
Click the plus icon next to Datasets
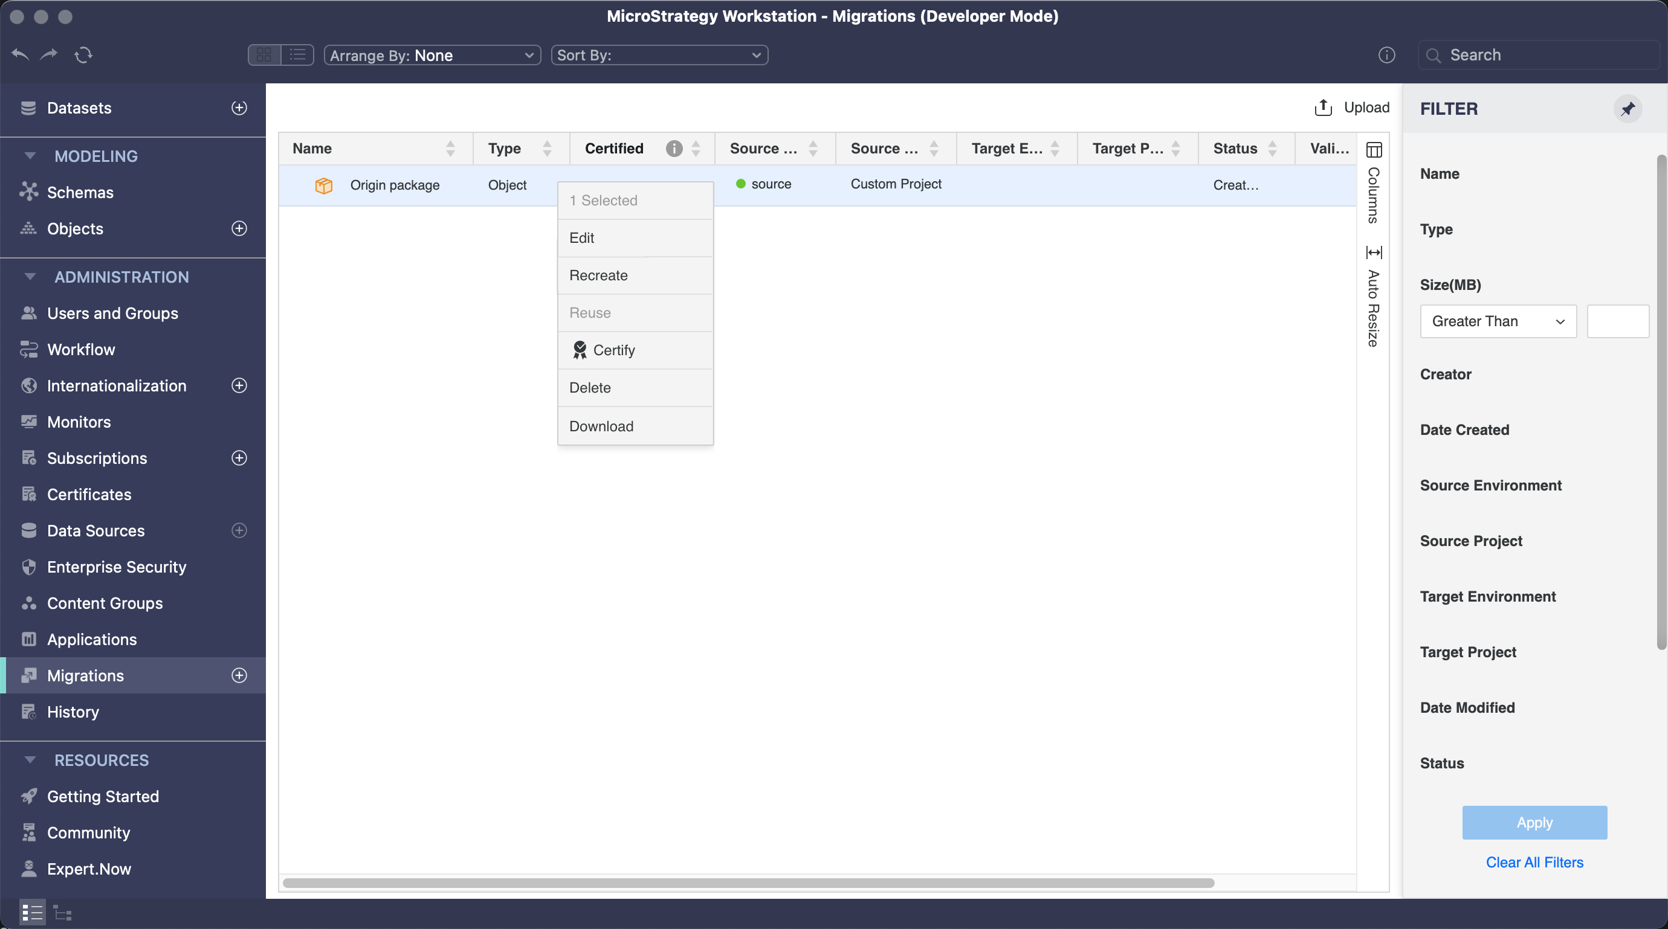click(x=239, y=108)
